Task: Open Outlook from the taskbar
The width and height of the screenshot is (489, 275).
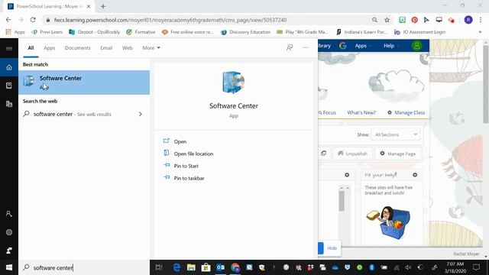Action: point(221,267)
